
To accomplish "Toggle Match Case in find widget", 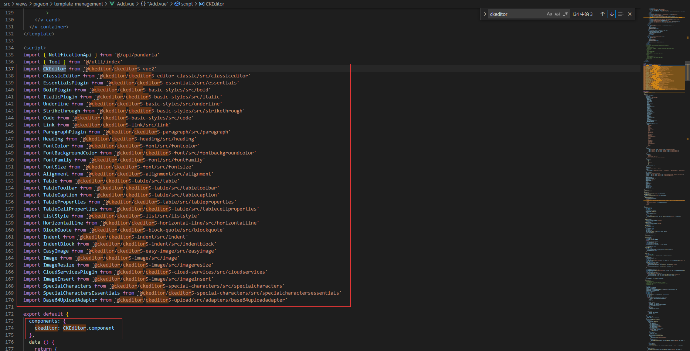I will 549,14.
